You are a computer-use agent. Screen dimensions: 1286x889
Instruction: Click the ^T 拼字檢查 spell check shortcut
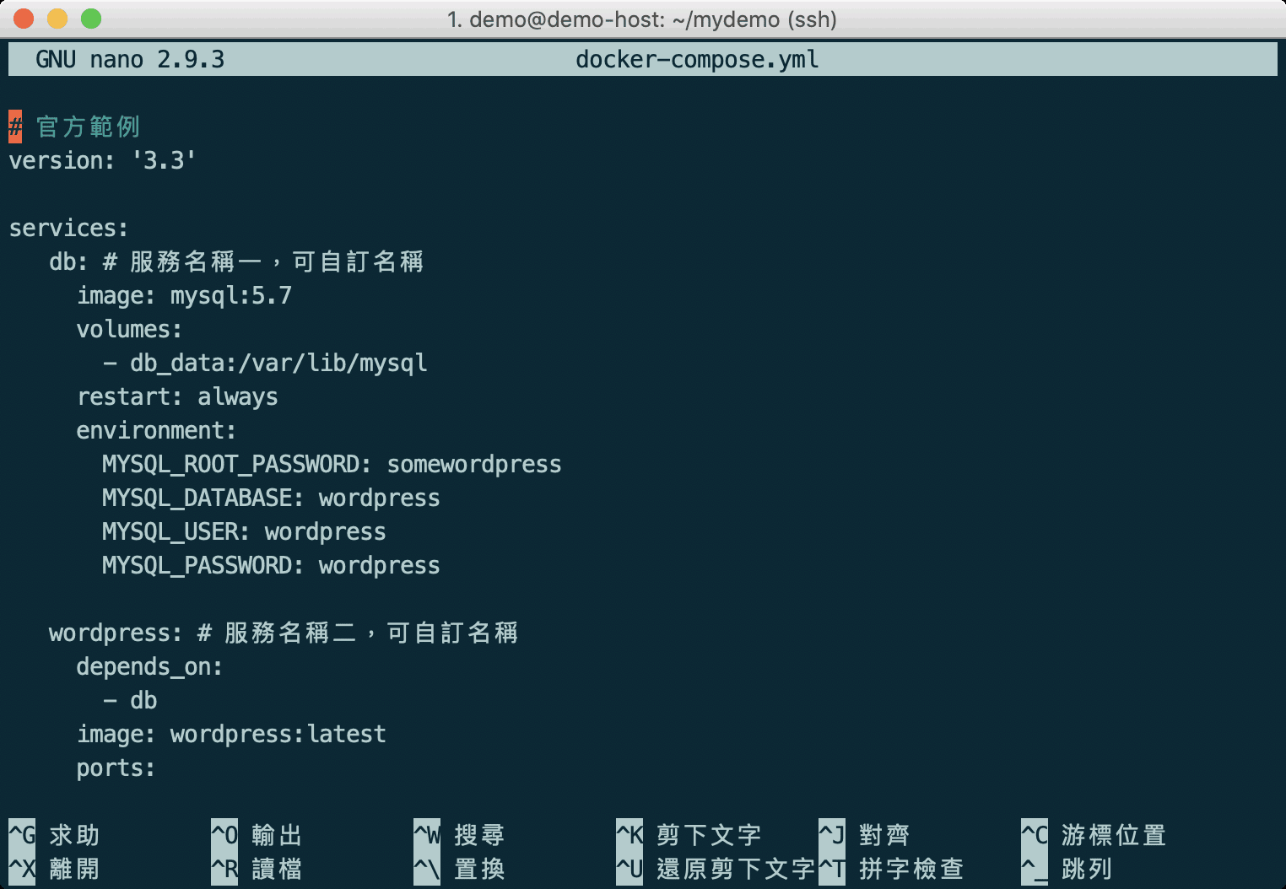[x=891, y=869]
